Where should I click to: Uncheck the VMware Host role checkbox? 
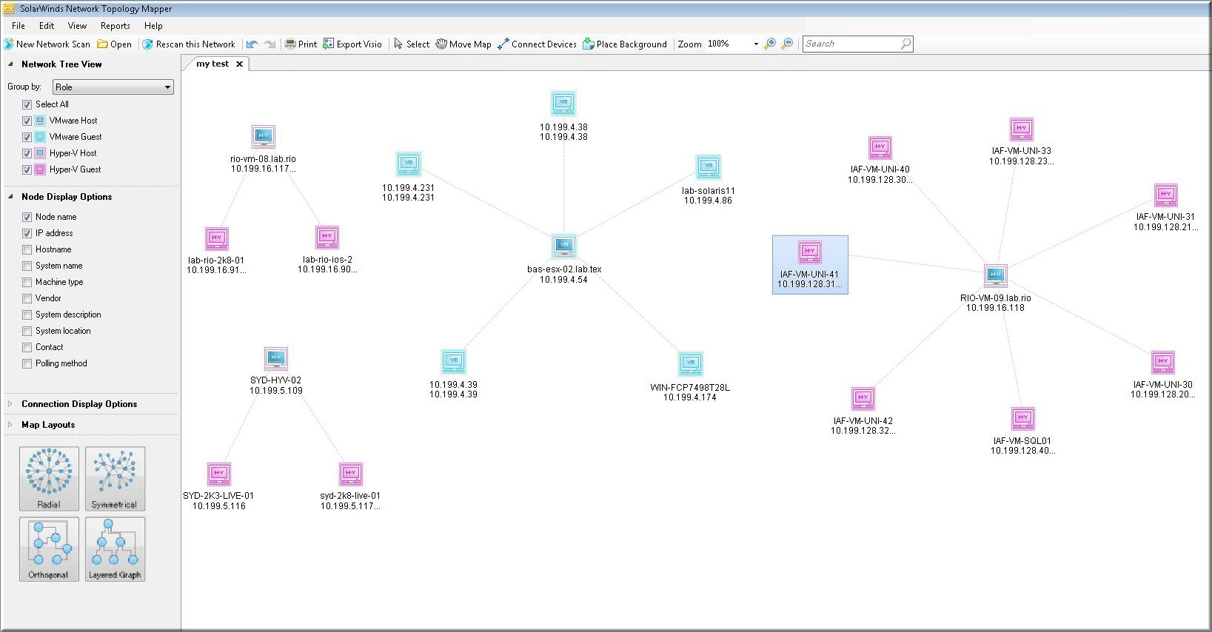pos(27,121)
